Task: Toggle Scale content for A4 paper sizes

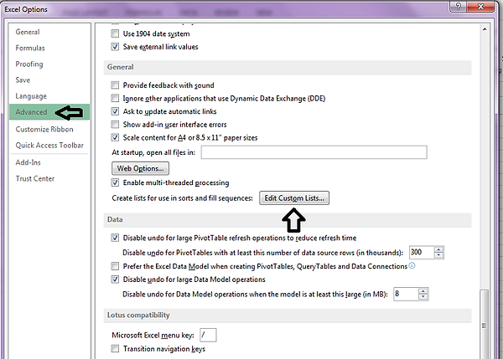Action: click(115, 138)
